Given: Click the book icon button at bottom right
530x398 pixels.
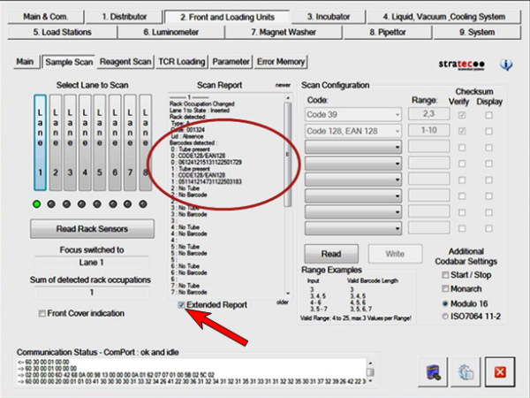Looking at the screenshot, I should [x=435, y=371].
